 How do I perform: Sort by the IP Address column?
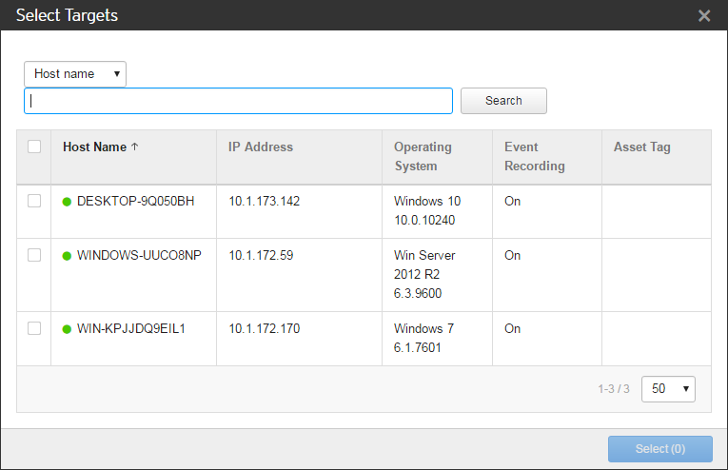tap(261, 147)
